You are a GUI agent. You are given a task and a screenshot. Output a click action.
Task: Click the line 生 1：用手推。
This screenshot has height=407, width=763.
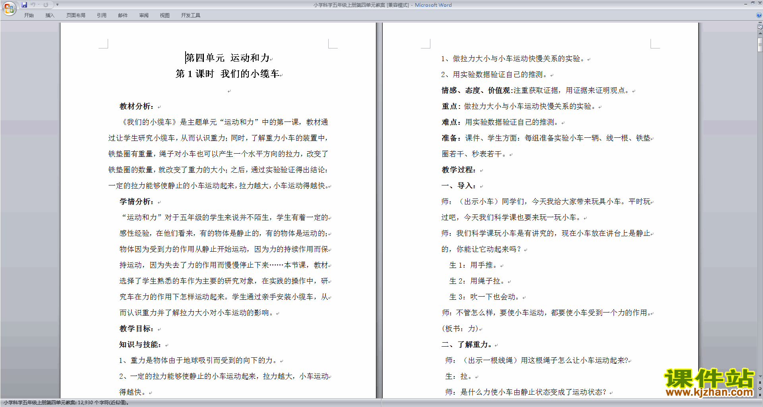(473, 265)
